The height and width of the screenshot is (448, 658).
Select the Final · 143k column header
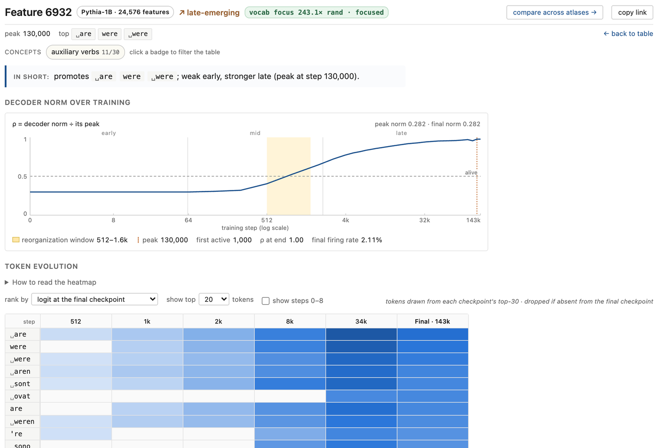432,322
